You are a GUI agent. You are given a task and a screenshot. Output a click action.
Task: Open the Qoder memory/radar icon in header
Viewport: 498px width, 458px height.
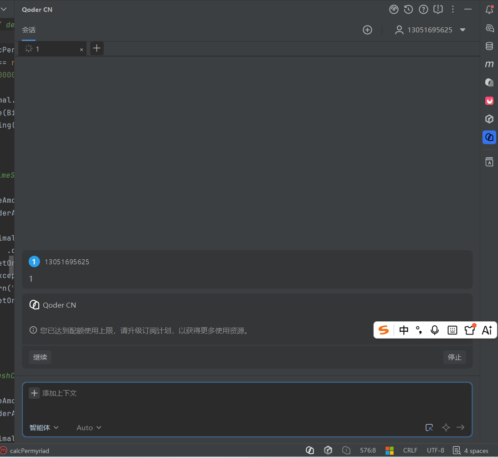coord(394,10)
